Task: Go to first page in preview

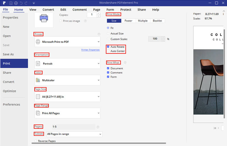Action: (215, 128)
